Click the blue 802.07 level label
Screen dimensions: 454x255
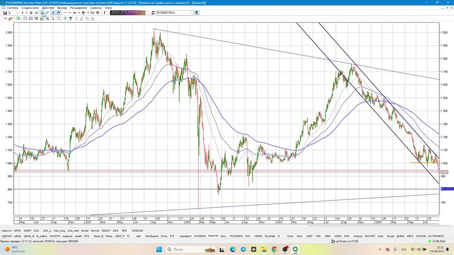coord(447,189)
